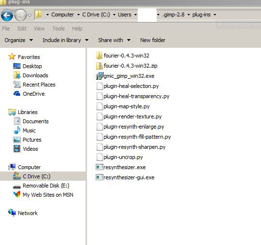Expand dropdown arrow before C Drive (C:) breadcrumb
Image resolution: width=261 pixels, height=245 pixels.
78,15
